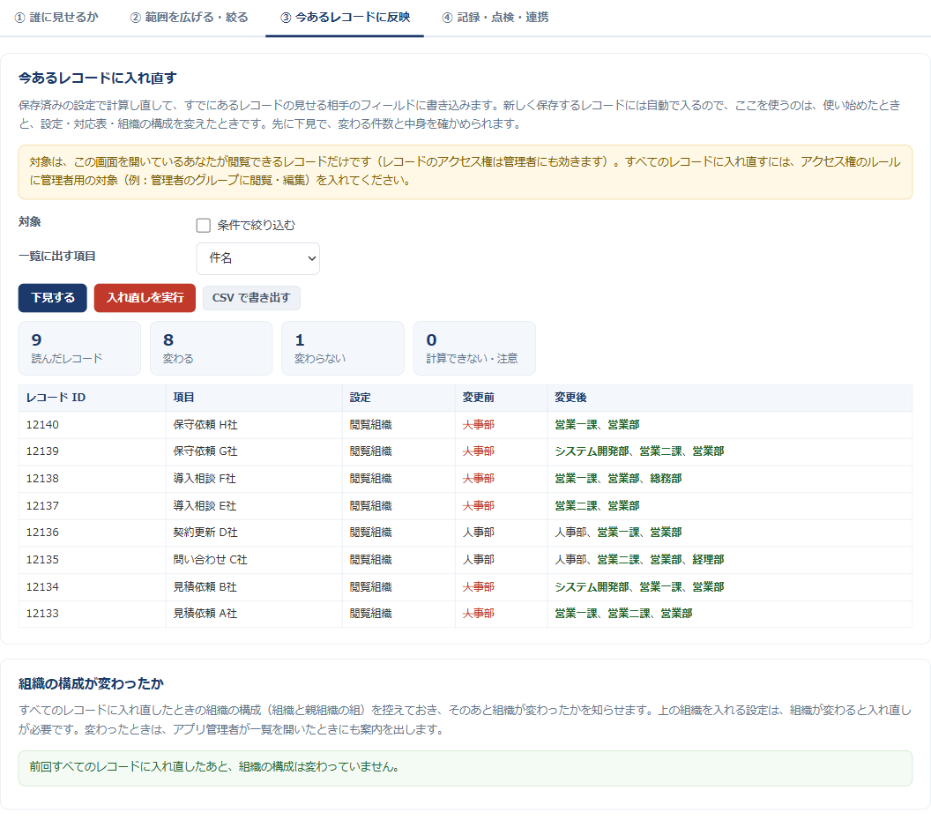Click the 下見する button
This screenshot has height=820, width=931.
click(x=53, y=297)
